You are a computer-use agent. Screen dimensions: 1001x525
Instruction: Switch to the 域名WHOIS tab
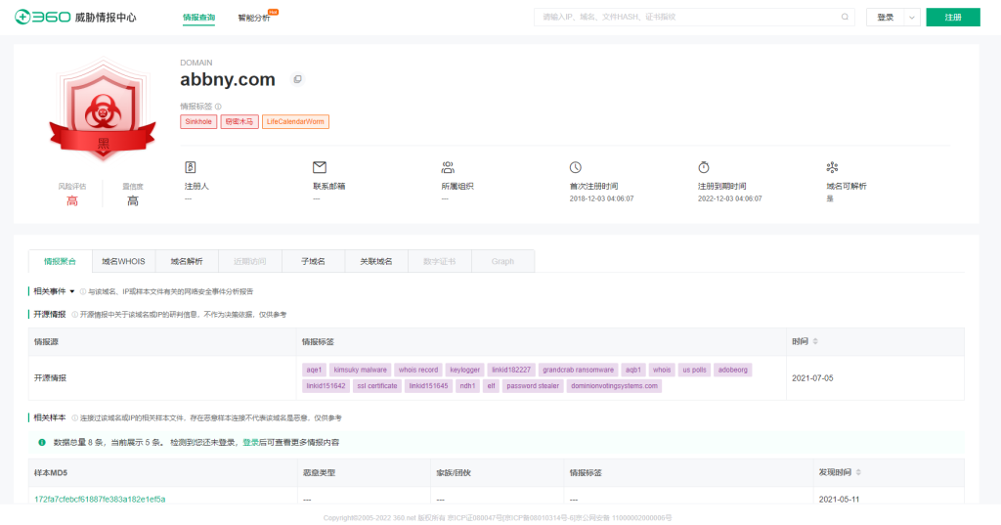coord(123,261)
